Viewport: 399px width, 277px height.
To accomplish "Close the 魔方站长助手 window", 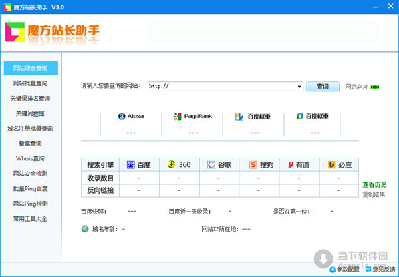I will [x=390, y=6].
